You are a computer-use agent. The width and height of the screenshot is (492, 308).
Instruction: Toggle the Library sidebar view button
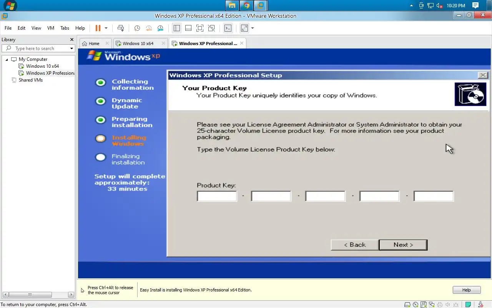[x=176, y=28]
